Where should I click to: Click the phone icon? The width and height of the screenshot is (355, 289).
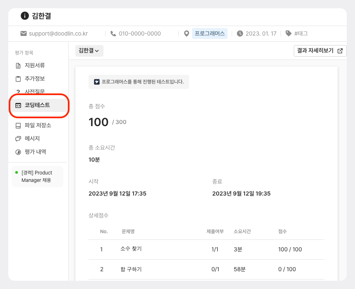(113, 33)
